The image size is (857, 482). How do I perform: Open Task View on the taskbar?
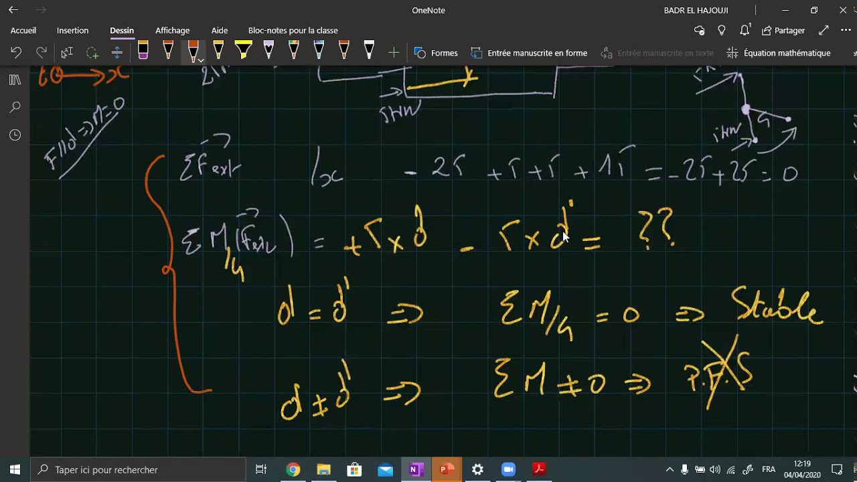[261, 469]
